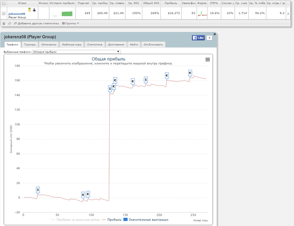Click the $ marker at the 14K jump
Screen dimensions: 294x226
[x=110, y=89]
